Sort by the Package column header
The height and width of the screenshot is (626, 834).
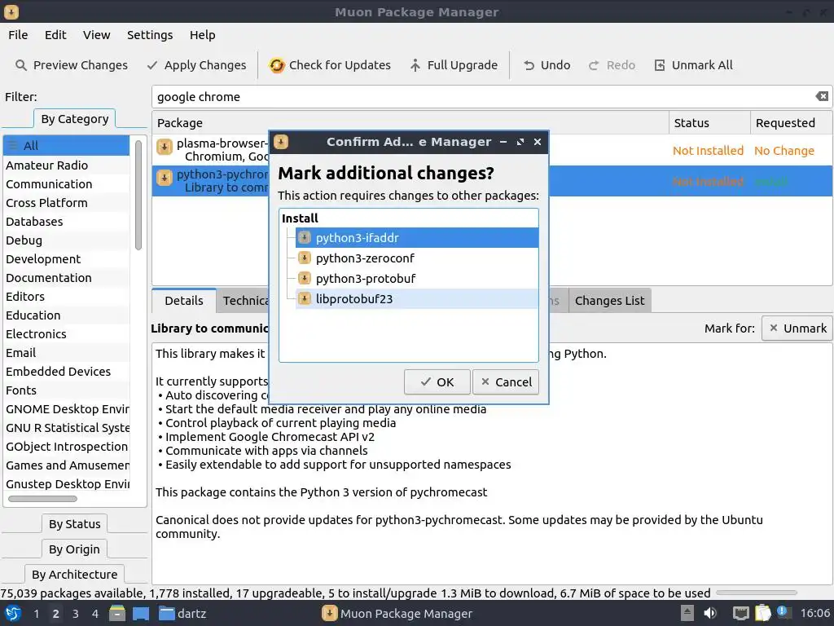click(410, 123)
